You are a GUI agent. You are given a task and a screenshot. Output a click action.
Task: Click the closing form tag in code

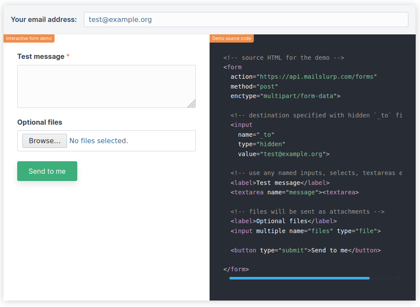pyautogui.click(x=236, y=269)
